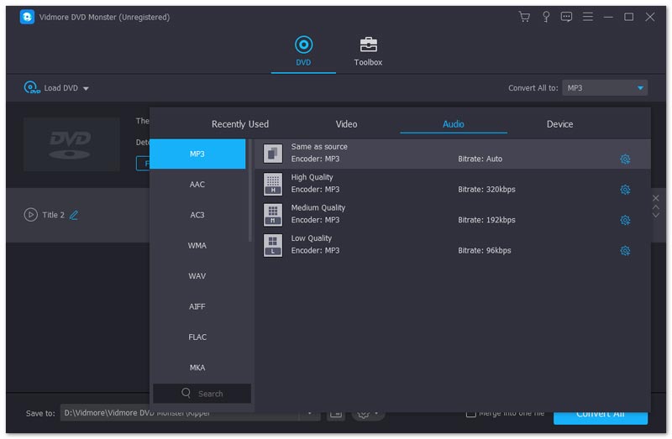Choose the Same as source preset
Screen dimensions: 672x439
pyautogui.click(x=453, y=154)
